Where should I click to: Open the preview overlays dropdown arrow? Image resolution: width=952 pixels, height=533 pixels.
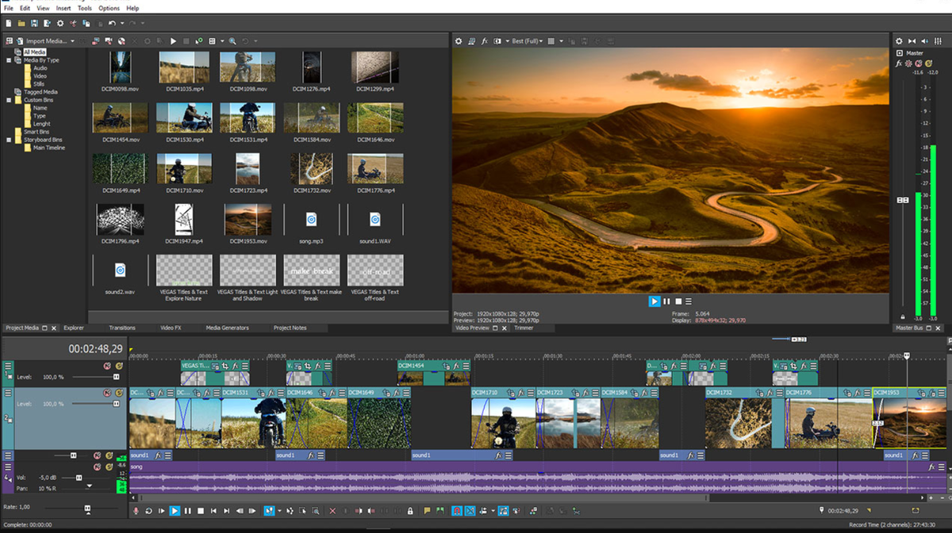coord(561,41)
